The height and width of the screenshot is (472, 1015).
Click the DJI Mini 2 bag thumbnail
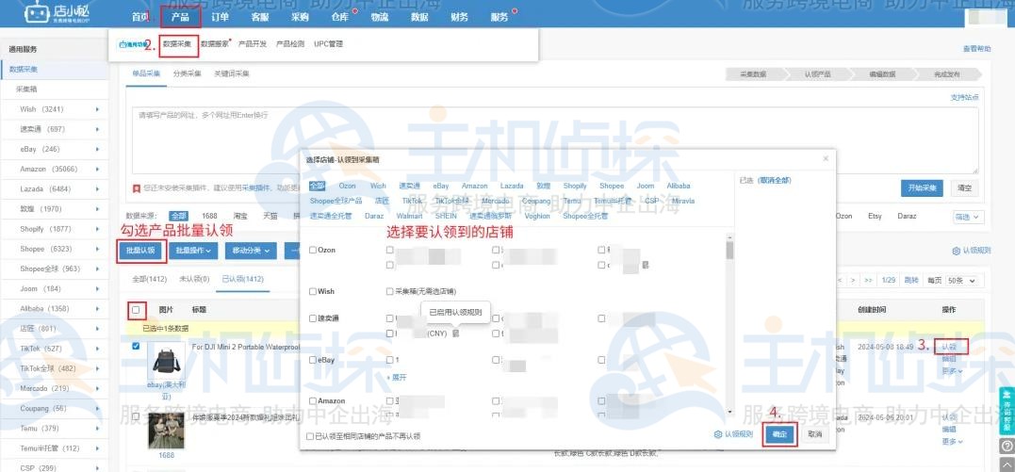click(167, 361)
